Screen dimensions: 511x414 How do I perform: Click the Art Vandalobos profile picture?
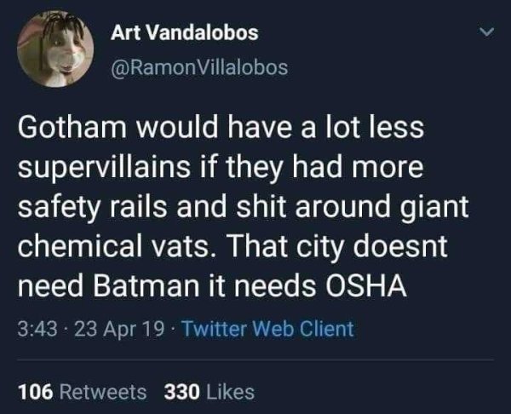(55, 49)
